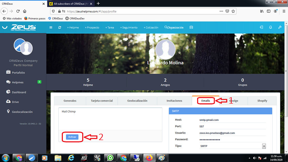Open the Firefox page actions ellipsis menu
Screen dimensions: 288x162
coord(221,11)
